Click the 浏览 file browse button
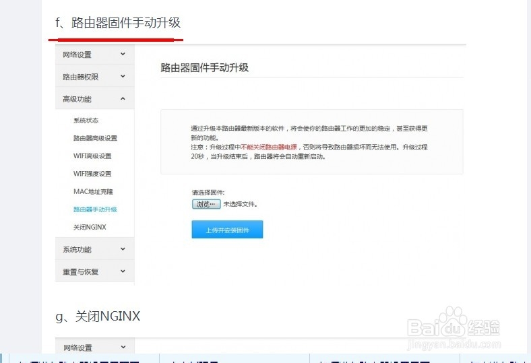This screenshot has width=531, height=363. pyautogui.click(x=206, y=204)
